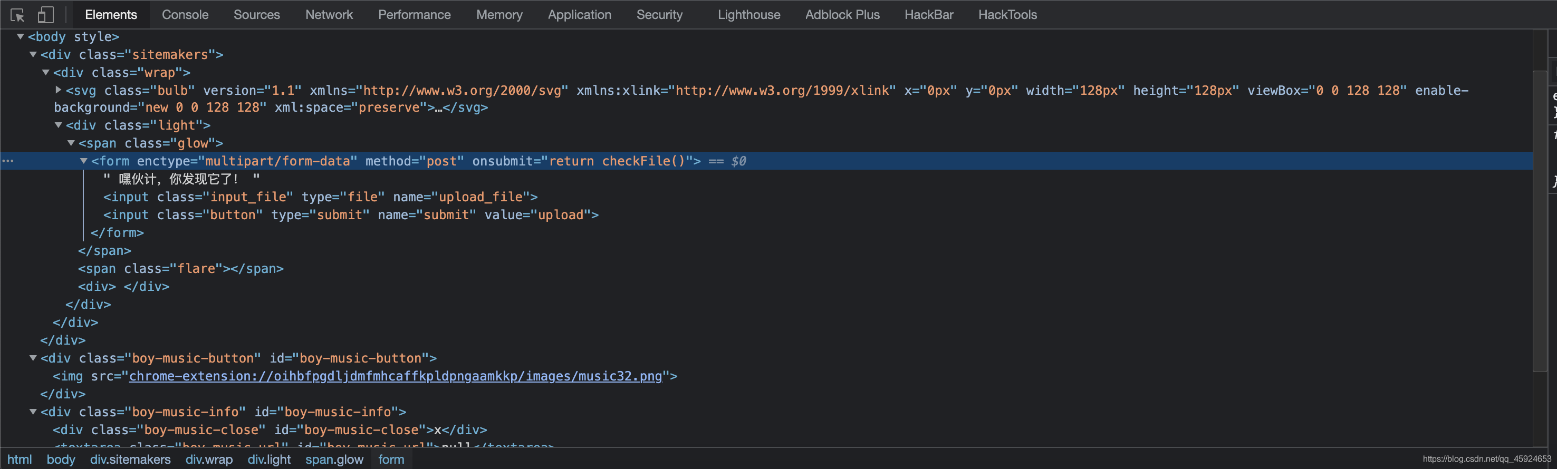Viewport: 1557px width, 469px height.
Task: Click the three-dot actions on selected form row
Action: pos(8,161)
